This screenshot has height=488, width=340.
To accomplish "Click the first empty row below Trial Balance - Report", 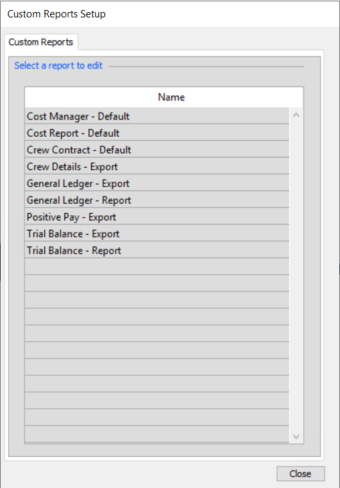I will pyautogui.click(x=157, y=267).
